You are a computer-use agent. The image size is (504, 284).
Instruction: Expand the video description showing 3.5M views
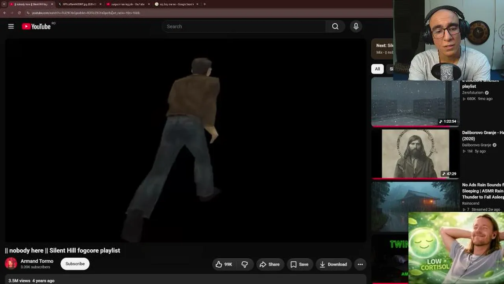point(185,279)
